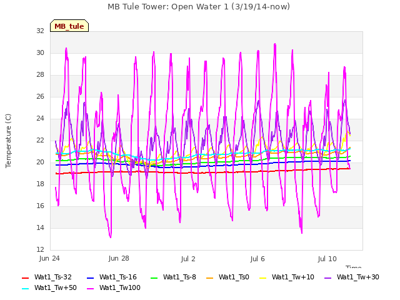Click the chart title MB Tule Tower
The image size is (400, 300).
[x=199, y=7]
